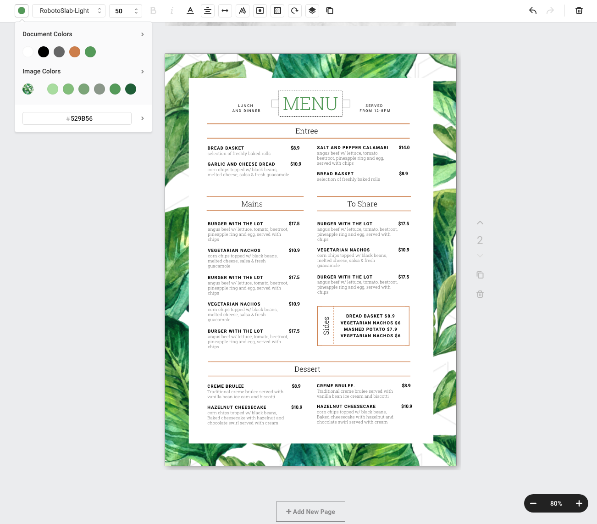Rotate the selected element

coord(294,11)
